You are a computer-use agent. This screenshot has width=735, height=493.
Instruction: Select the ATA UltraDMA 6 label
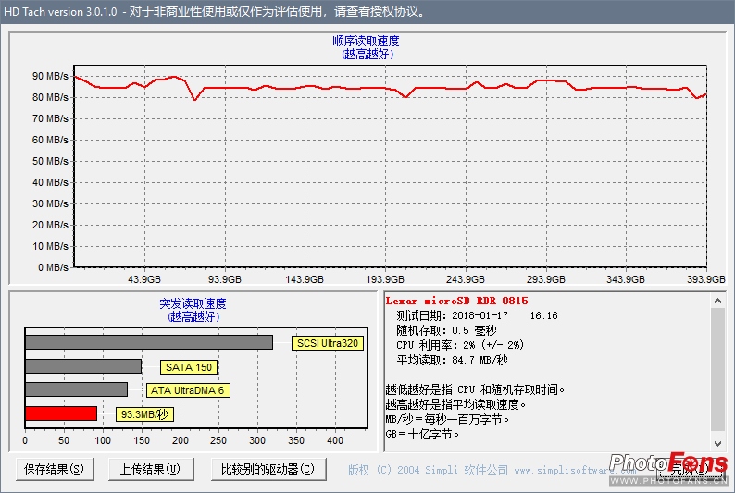[188, 390]
